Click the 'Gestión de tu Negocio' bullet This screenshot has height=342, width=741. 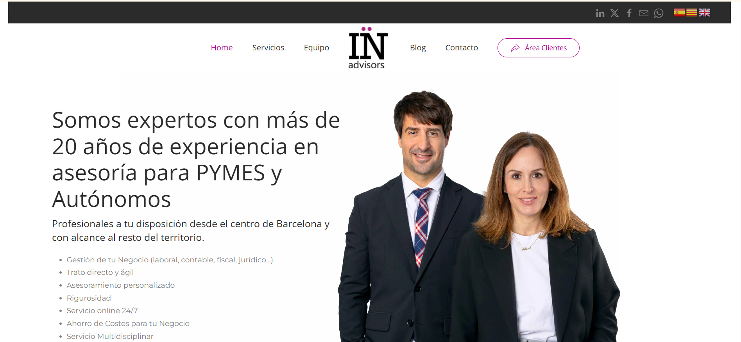[170, 260]
